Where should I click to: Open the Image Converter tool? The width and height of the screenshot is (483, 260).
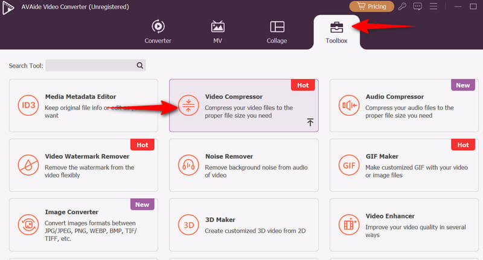[83, 225]
